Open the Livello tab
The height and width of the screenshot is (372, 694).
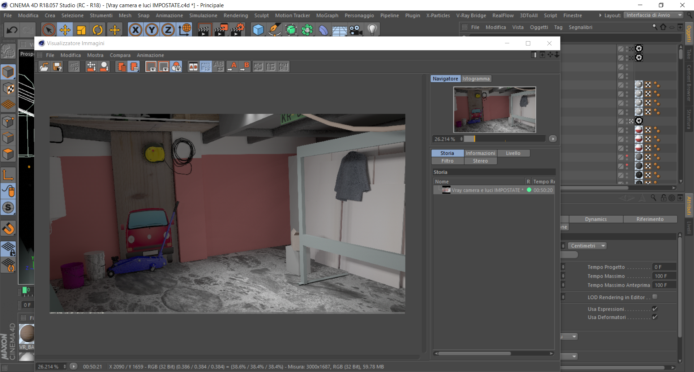pos(513,153)
